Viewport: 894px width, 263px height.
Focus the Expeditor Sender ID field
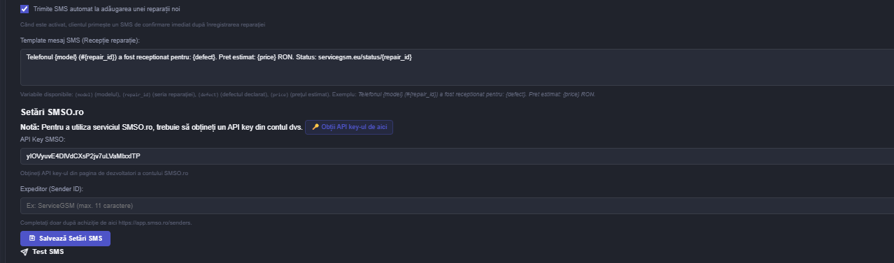[457, 206]
